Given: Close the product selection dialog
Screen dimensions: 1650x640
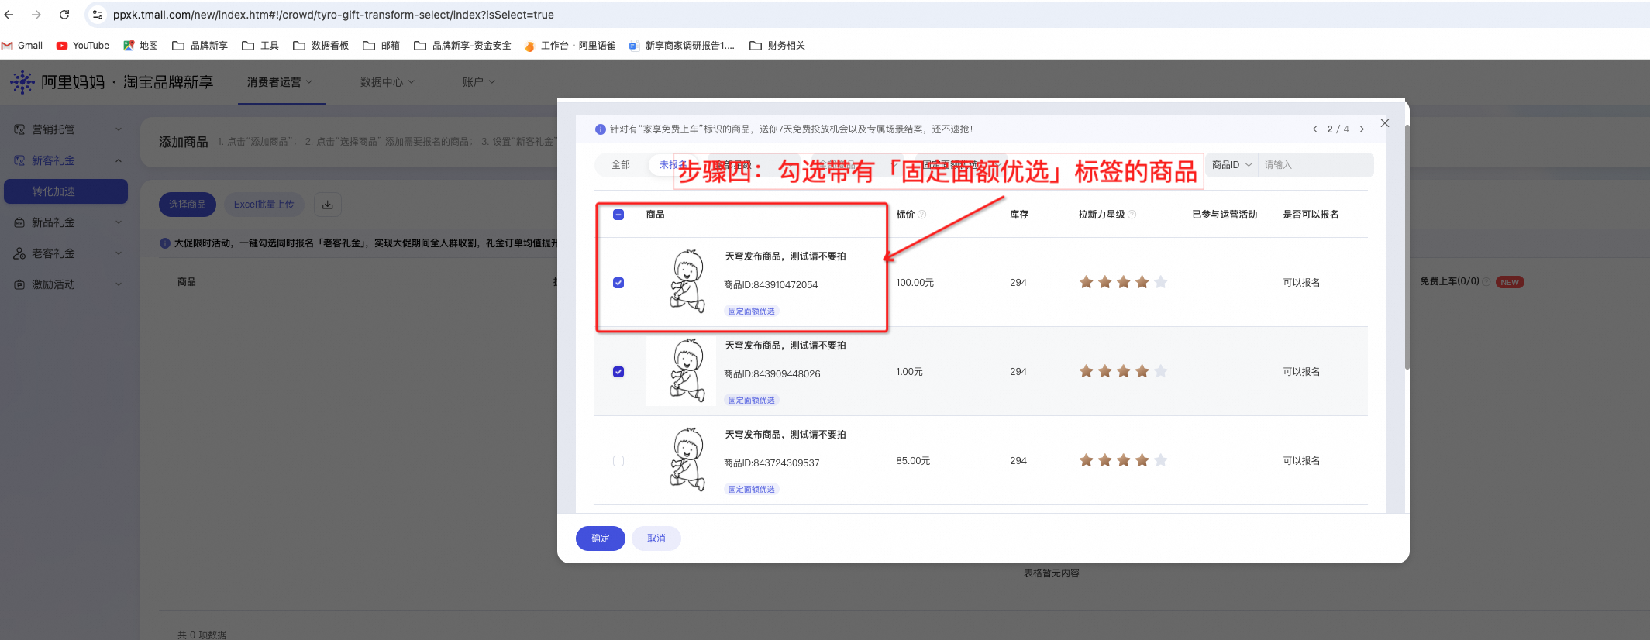Looking at the screenshot, I should (x=1385, y=123).
